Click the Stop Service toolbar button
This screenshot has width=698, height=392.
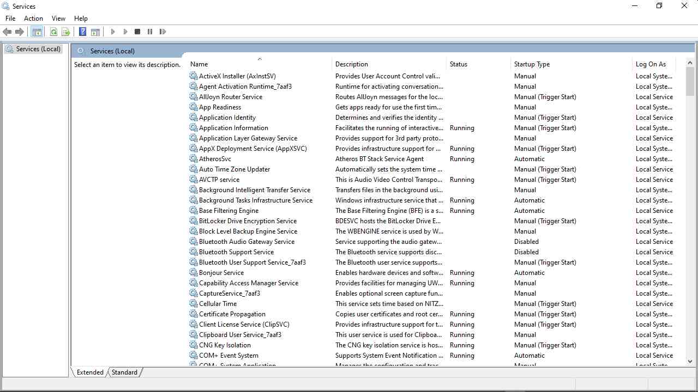coord(137,32)
